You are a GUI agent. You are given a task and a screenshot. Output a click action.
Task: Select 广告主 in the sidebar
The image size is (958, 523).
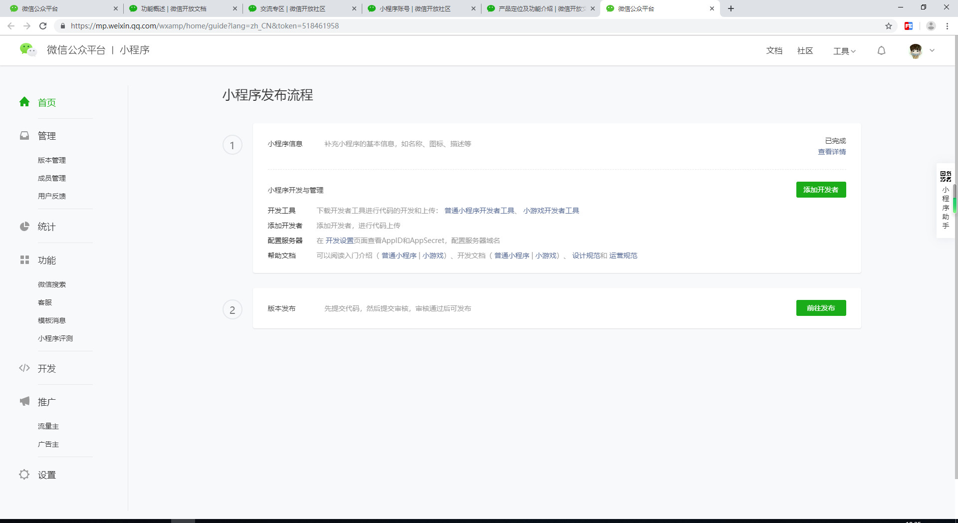pos(48,444)
